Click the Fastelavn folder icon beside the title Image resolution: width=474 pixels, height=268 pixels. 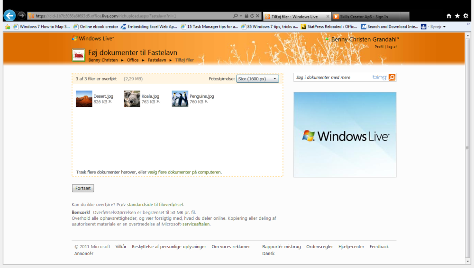point(79,55)
